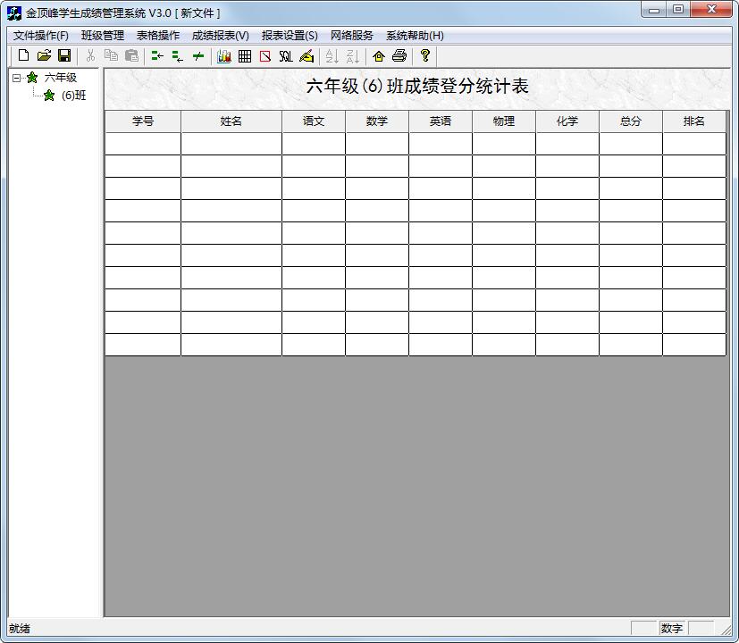Select the (6)班 tree item
Screen dimensions: 739x643
(73, 96)
